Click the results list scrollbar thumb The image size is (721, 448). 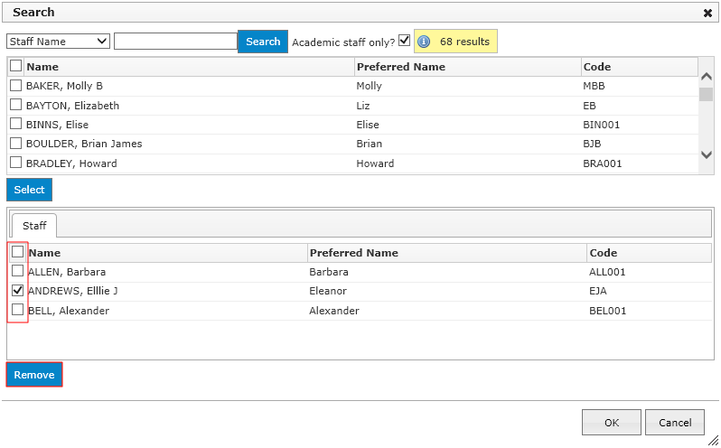pyautogui.click(x=707, y=94)
